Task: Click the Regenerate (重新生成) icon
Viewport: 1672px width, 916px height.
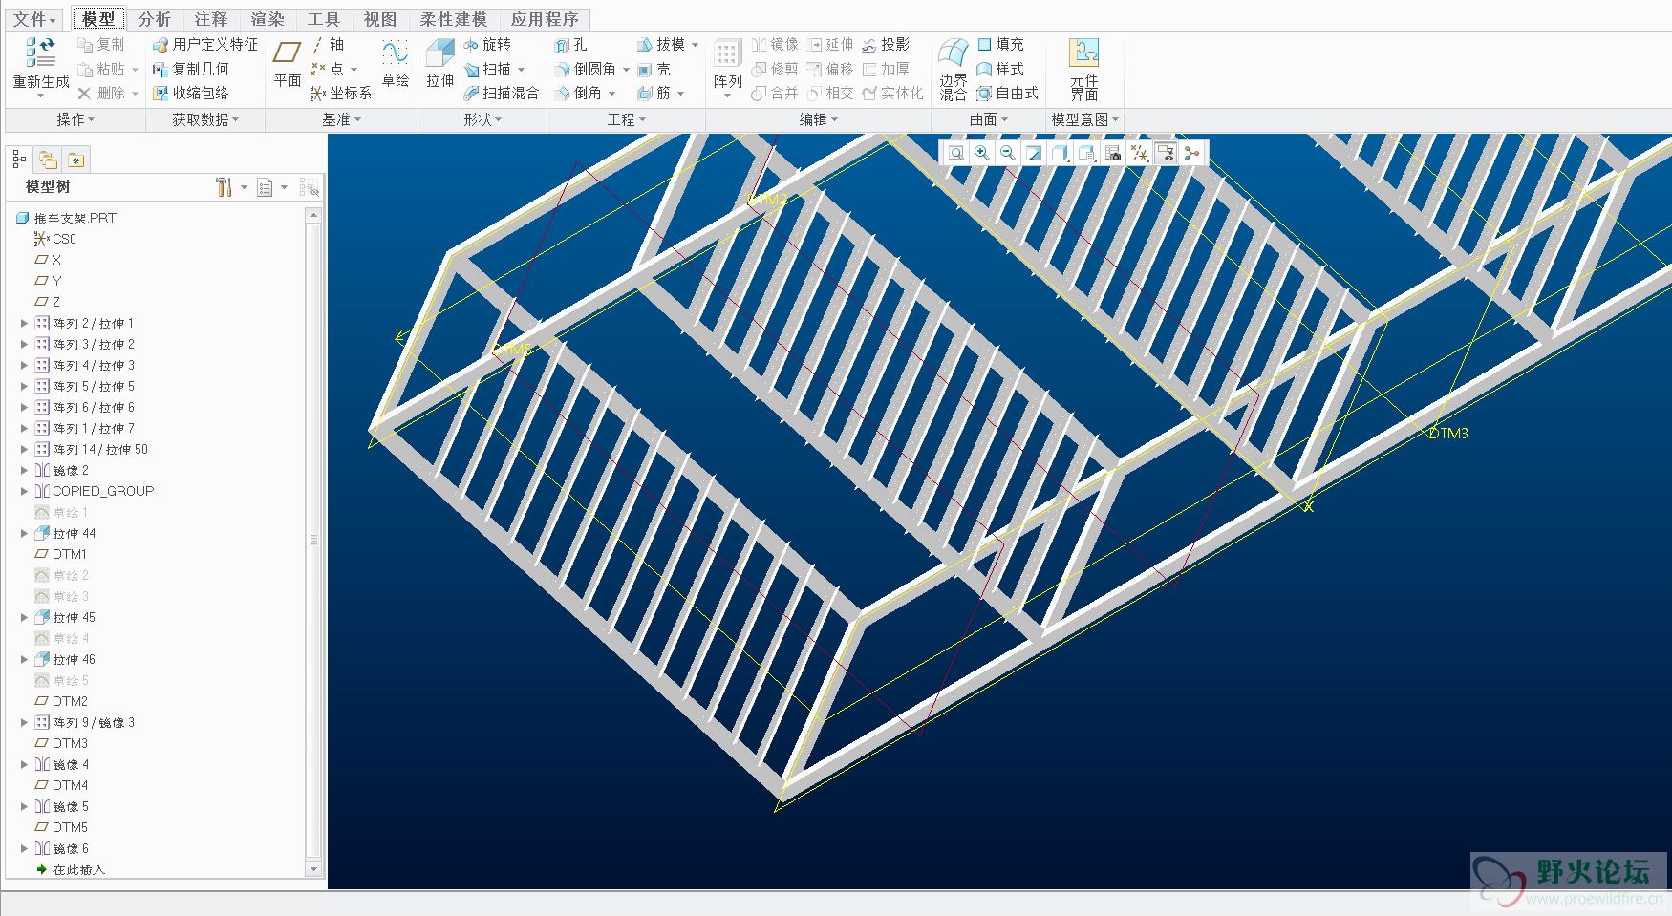Action: (40, 53)
